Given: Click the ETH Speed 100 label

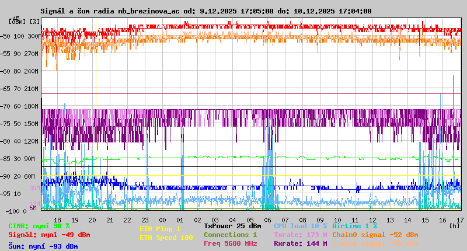Looking at the screenshot, I should point(166,238).
